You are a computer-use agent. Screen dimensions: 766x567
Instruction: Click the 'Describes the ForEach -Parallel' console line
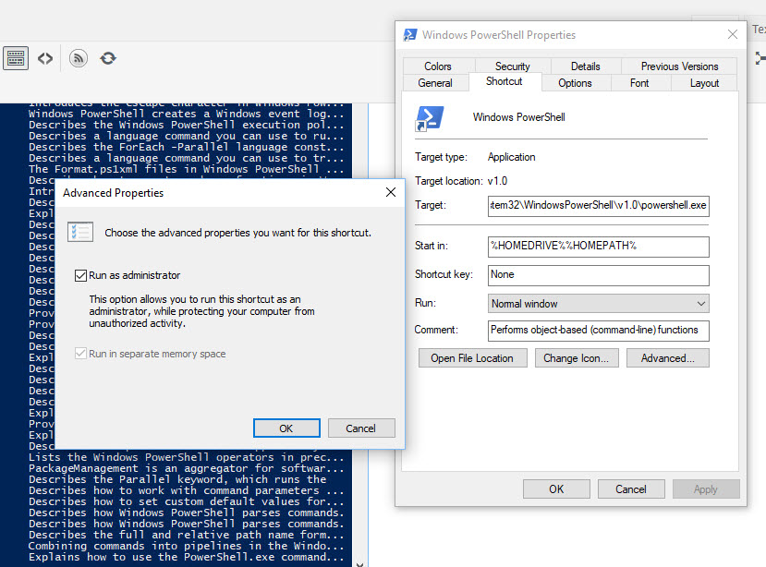186,147
